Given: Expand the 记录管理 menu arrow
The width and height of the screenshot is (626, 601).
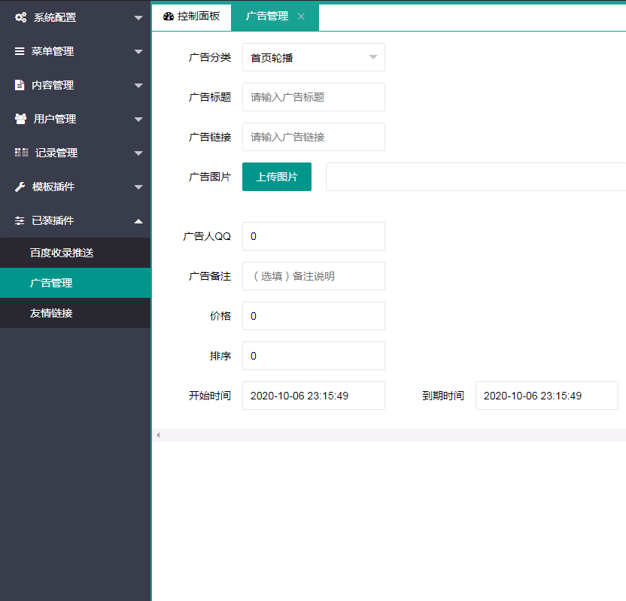Looking at the screenshot, I should pos(138,153).
